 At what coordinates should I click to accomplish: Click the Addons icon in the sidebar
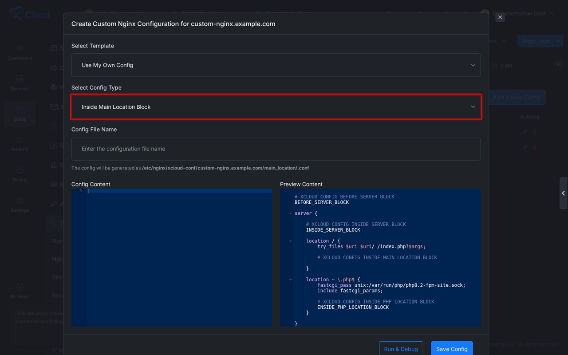[x=20, y=139]
